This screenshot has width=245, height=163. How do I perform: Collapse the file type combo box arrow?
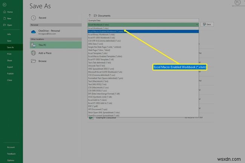(x=197, y=25)
